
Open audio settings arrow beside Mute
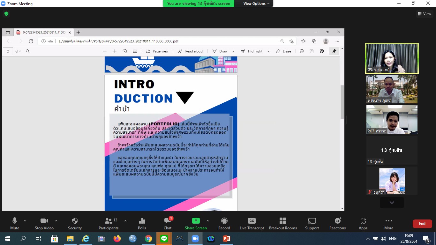tap(25, 221)
